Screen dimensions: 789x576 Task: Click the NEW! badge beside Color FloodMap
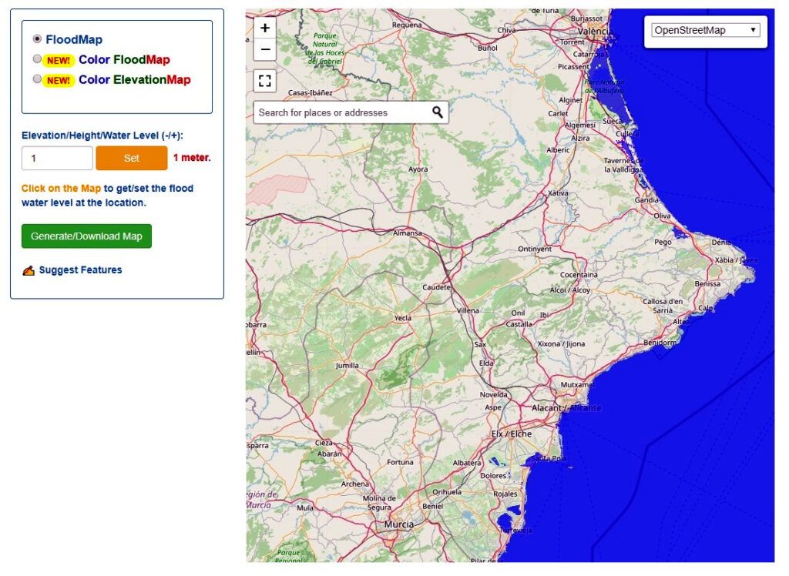[58, 60]
